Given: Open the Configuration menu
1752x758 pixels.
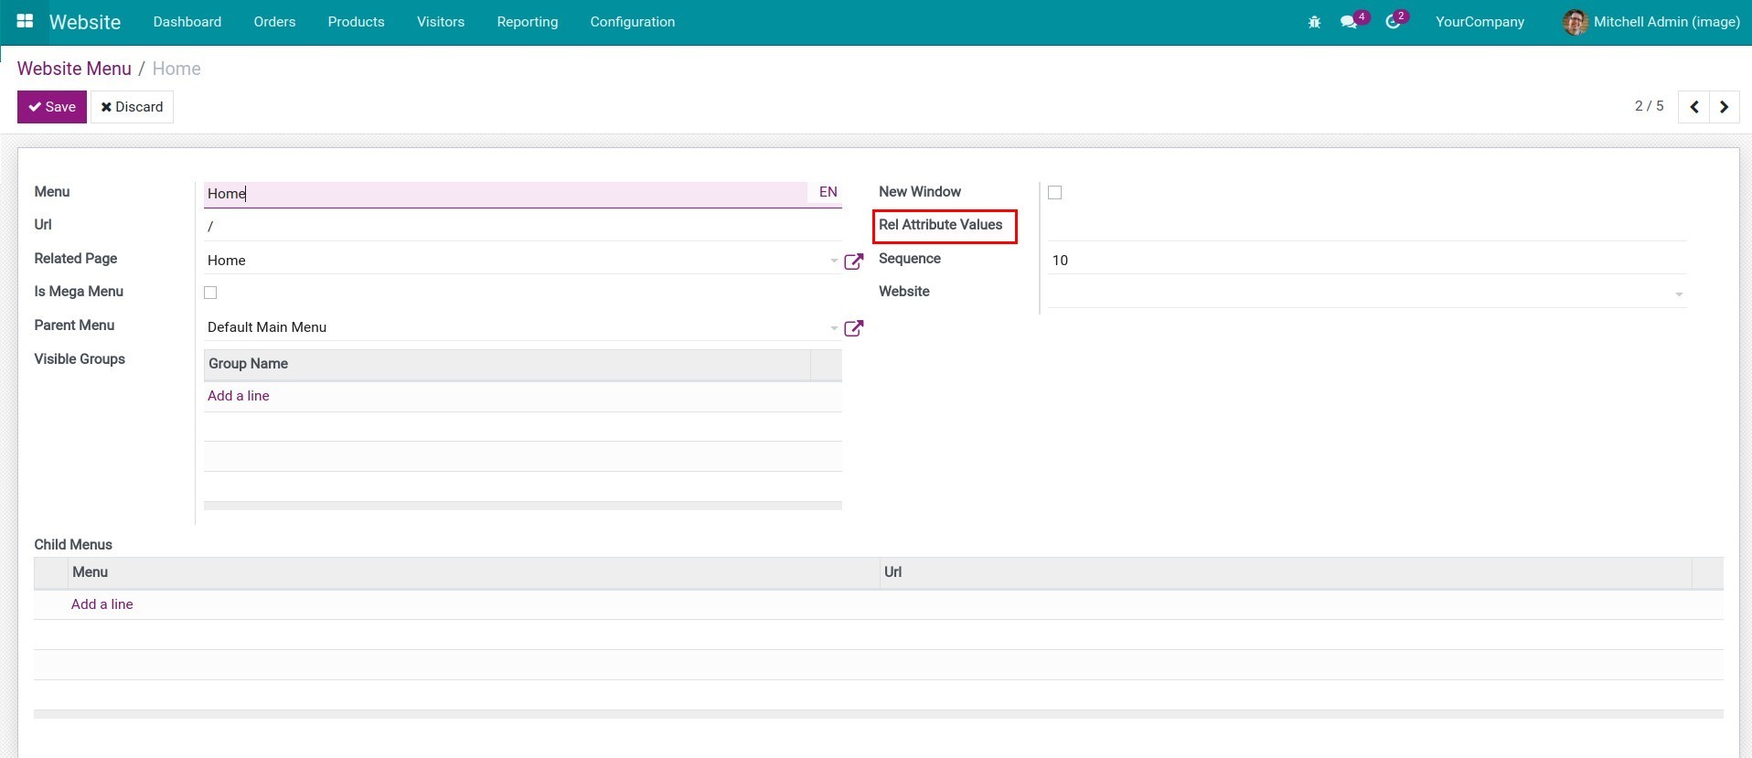Looking at the screenshot, I should pos(632,22).
